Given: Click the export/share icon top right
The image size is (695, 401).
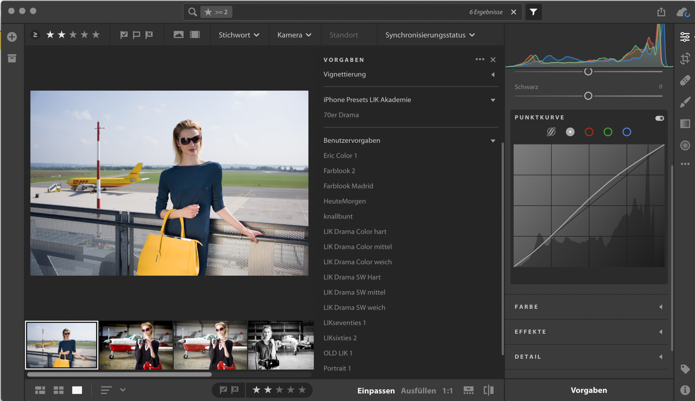Looking at the screenshot, I should pyautogui.click(x=661, y=12).
